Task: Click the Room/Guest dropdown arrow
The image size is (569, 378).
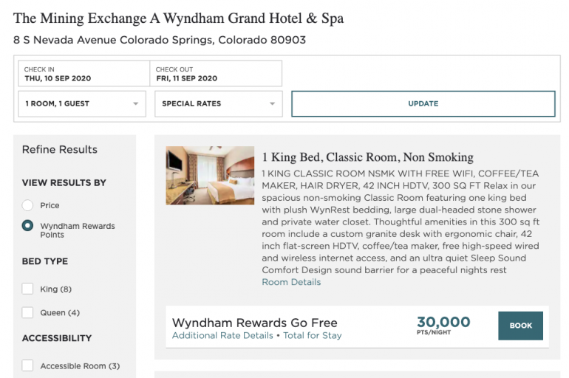Action: click(x=135, y=104)
